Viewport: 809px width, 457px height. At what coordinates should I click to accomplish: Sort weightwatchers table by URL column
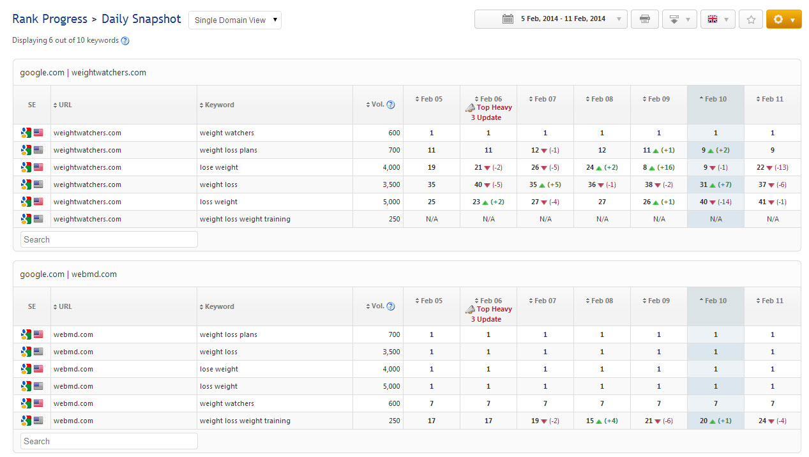click(64, 105)
